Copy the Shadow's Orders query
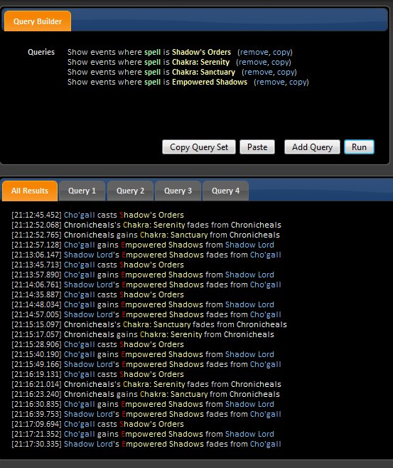This screenshot has width=393, height=468. pos(281,52)
